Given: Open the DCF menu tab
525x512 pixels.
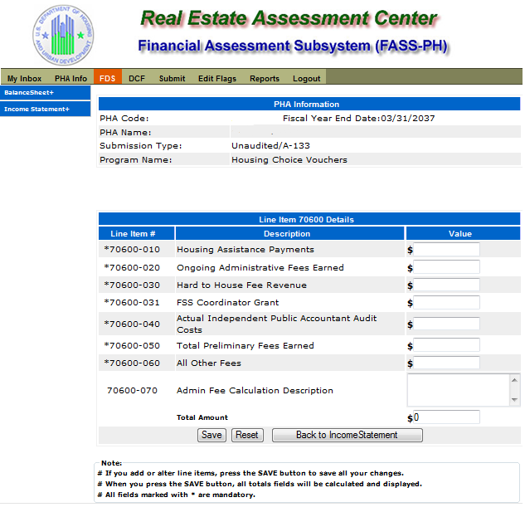Looking at the screenshot, I should click(137, 78).
